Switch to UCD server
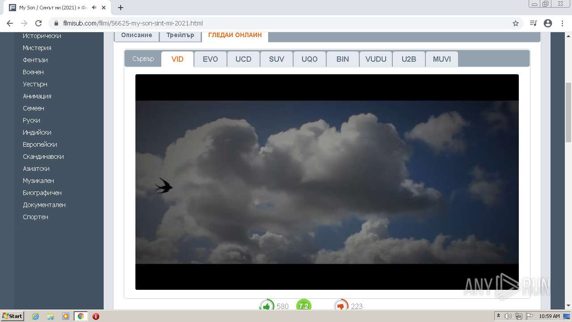 click(244, 59)
